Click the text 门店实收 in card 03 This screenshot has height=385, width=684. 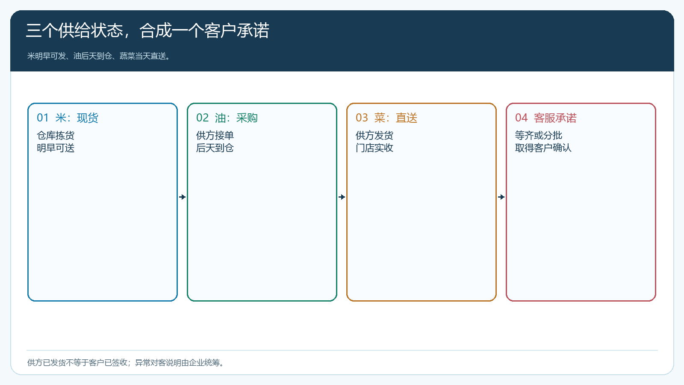(x=374, y=148)
